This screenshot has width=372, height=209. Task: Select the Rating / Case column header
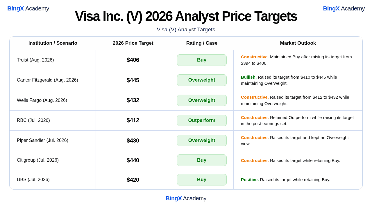click(x=202, y=43)
